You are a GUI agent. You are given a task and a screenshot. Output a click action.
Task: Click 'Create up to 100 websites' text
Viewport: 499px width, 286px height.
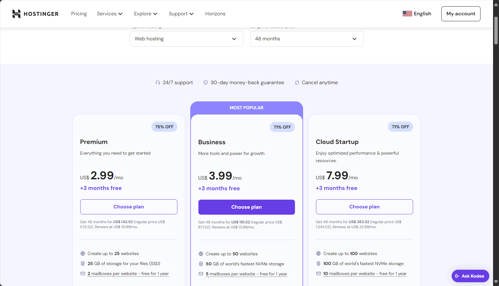coord(350,253)
